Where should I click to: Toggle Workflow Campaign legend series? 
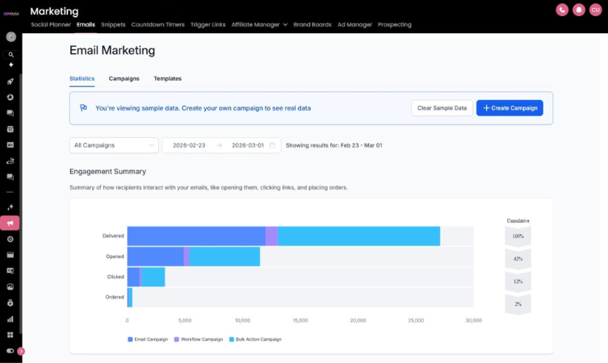point(199,340)
